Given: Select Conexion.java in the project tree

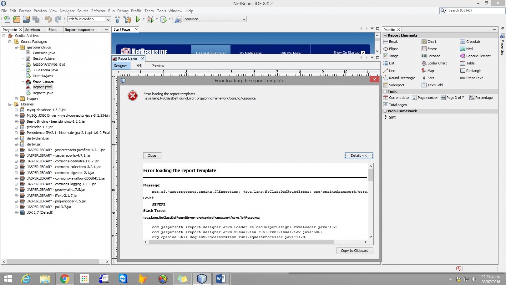Looking at the screenshot, I should (x=44, y=53).
